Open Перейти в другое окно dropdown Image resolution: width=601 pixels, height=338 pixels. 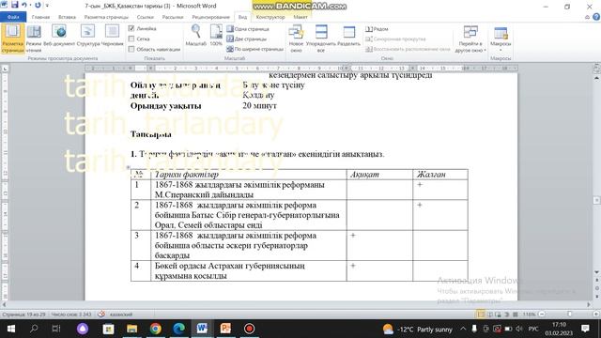pos(470,38)
